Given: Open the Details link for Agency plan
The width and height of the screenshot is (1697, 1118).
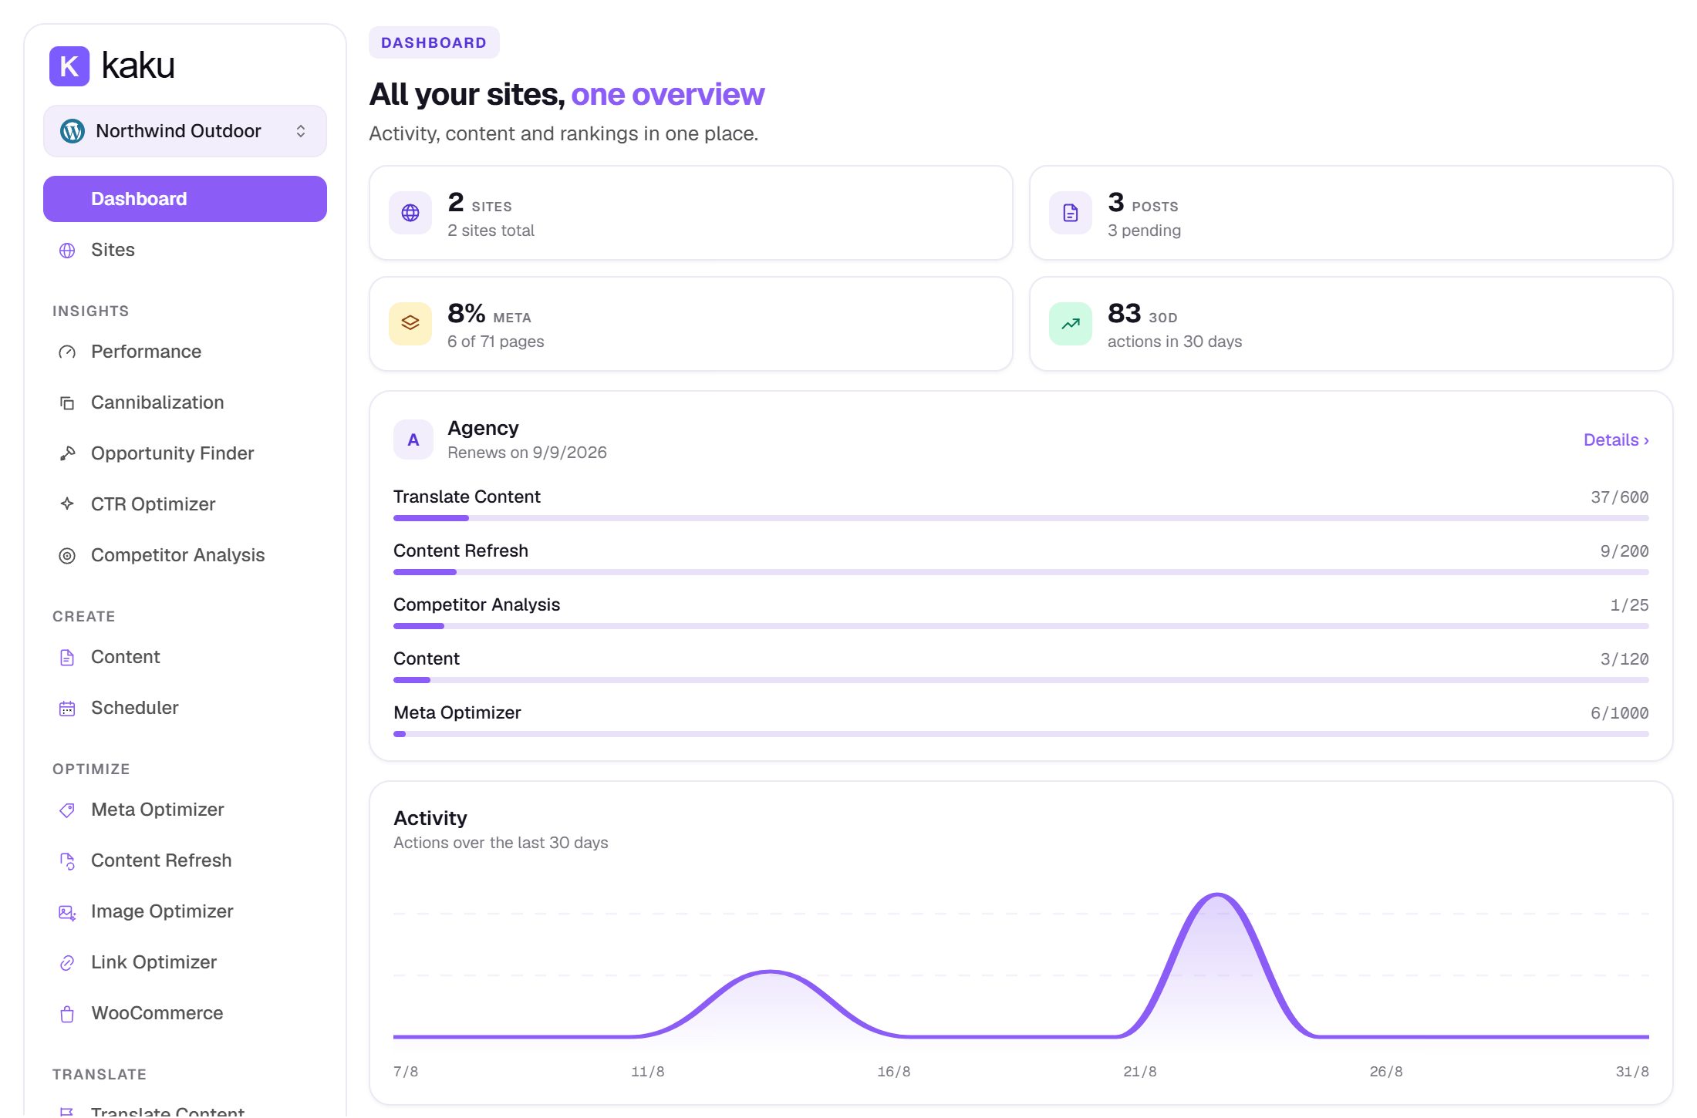Looking at the screenshot, I should pyautogui.click(x=1616, y=440).
